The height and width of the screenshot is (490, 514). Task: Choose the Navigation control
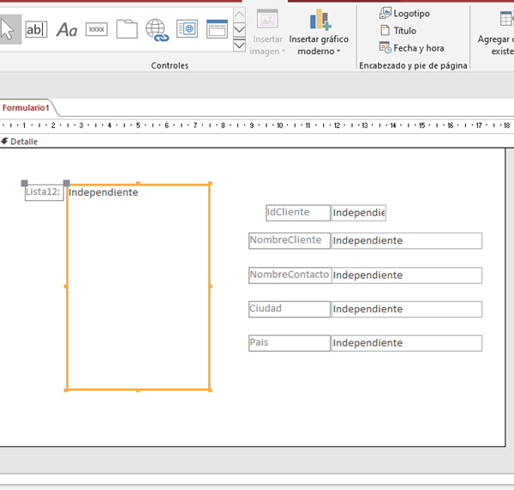click(x=217, y=29)
